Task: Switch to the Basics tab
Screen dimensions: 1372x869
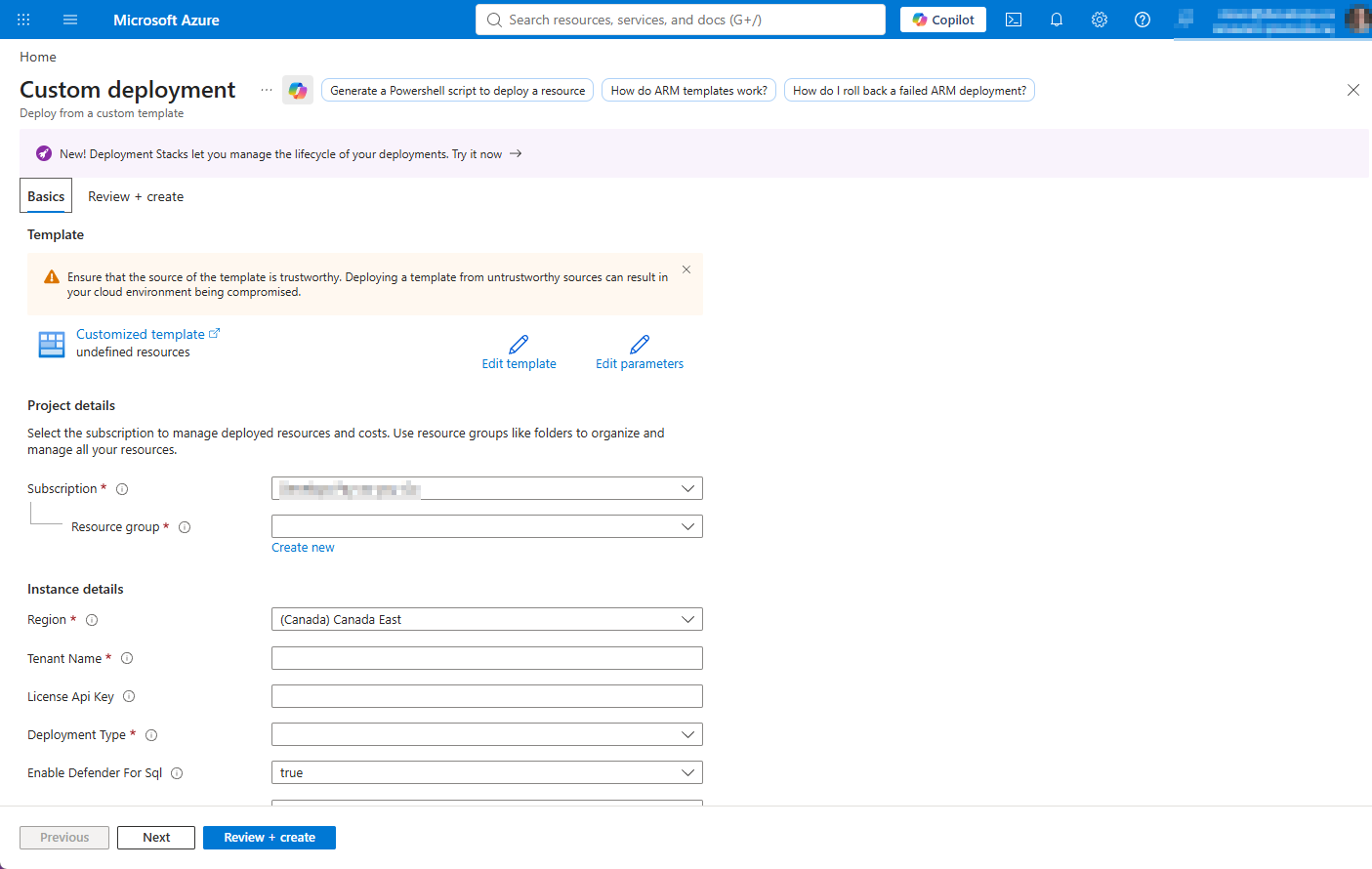Action: click(46, 196)
